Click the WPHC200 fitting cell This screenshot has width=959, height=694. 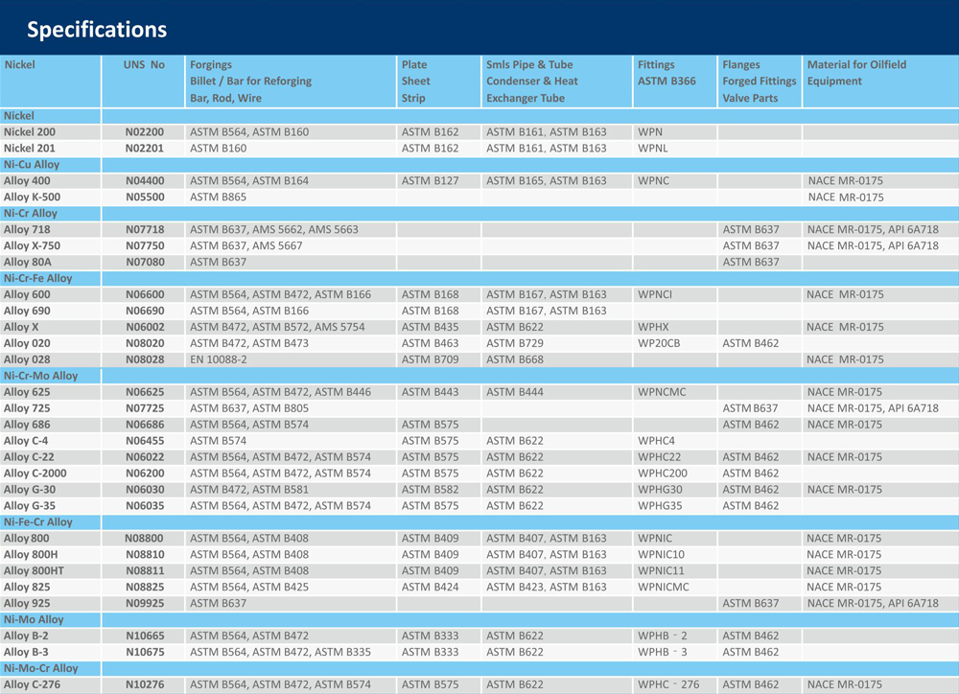click(663, 474)
